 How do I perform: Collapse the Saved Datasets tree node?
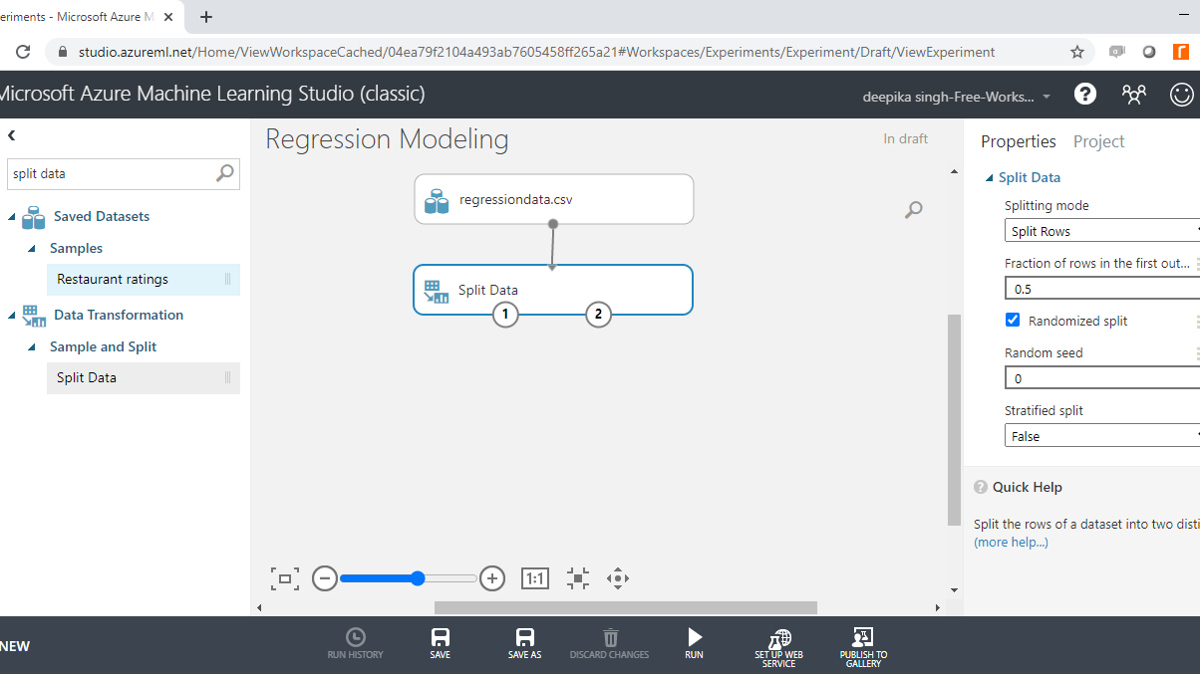pyautogui.click(x=12, y=217)
